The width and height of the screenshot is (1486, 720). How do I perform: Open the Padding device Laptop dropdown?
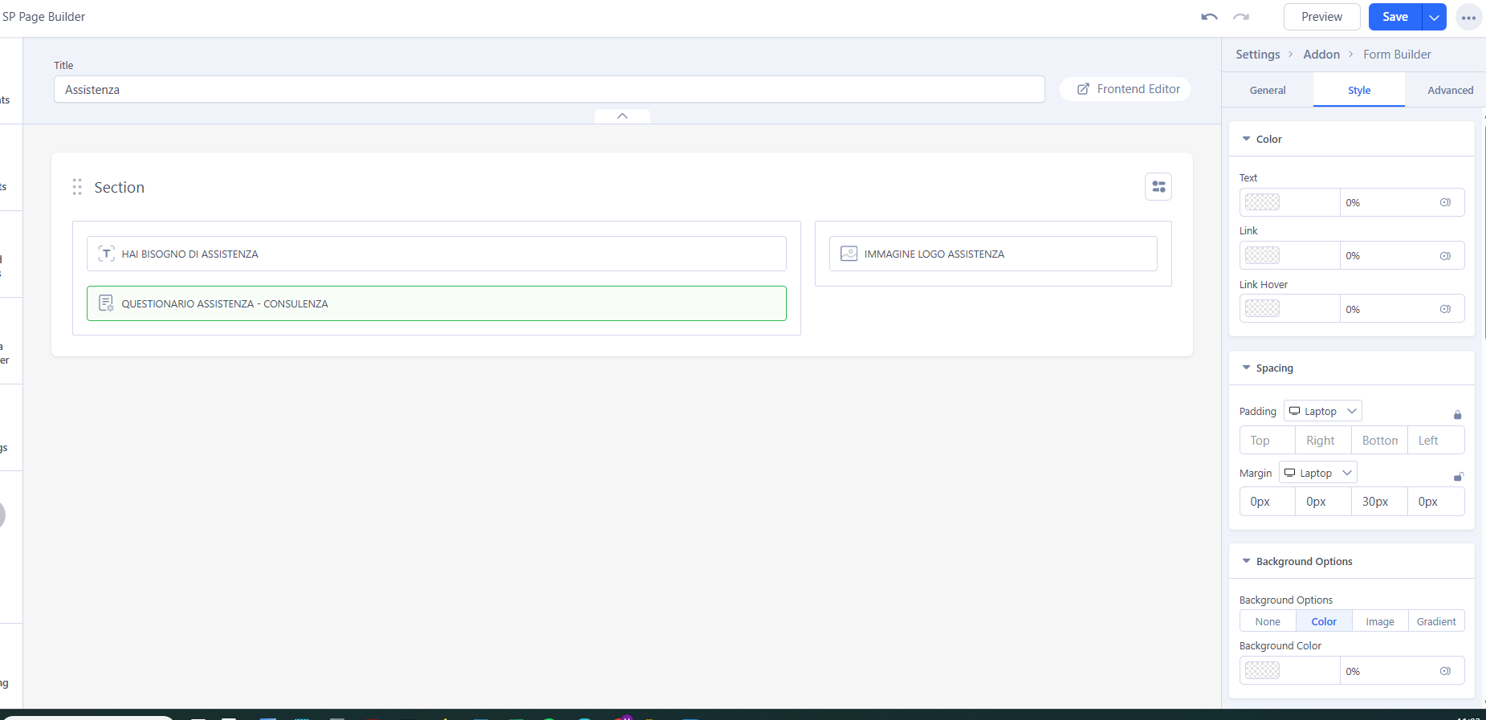coord(1322,411)
